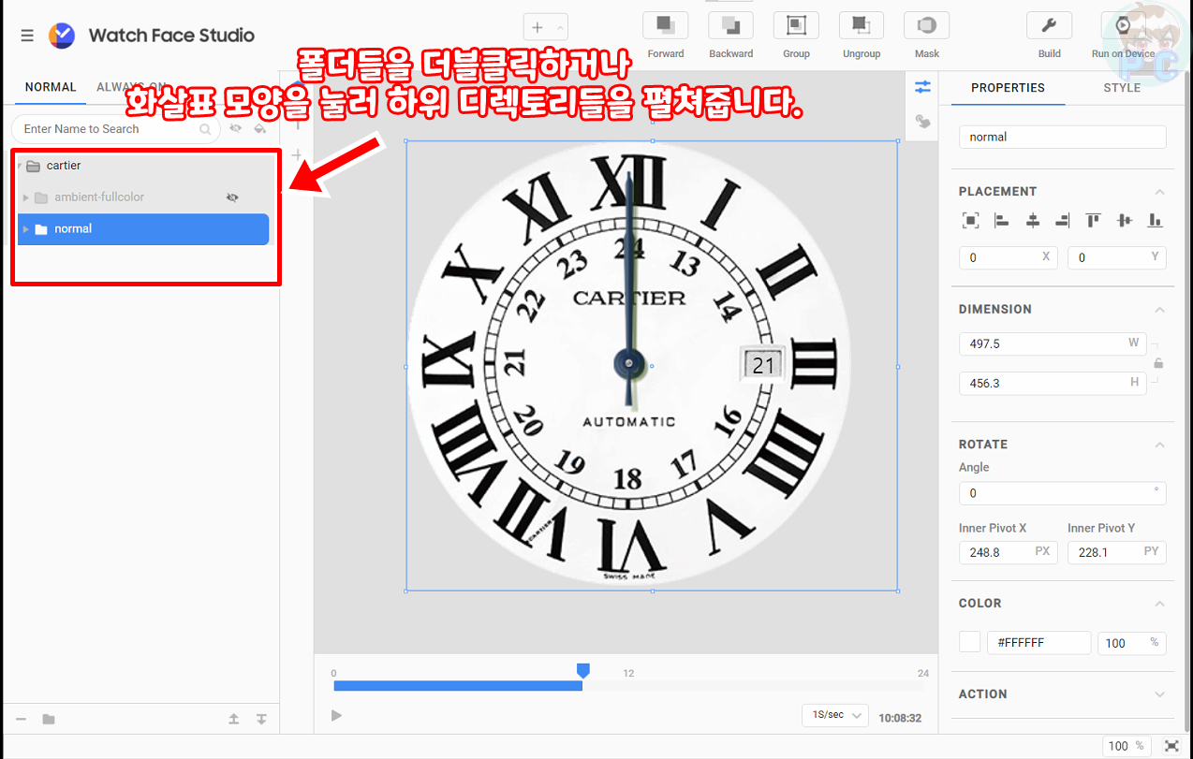Switch to the NORMAL tab
Image resolution: width=1193 pixels, height=759 pixels.
pos(51,87)
